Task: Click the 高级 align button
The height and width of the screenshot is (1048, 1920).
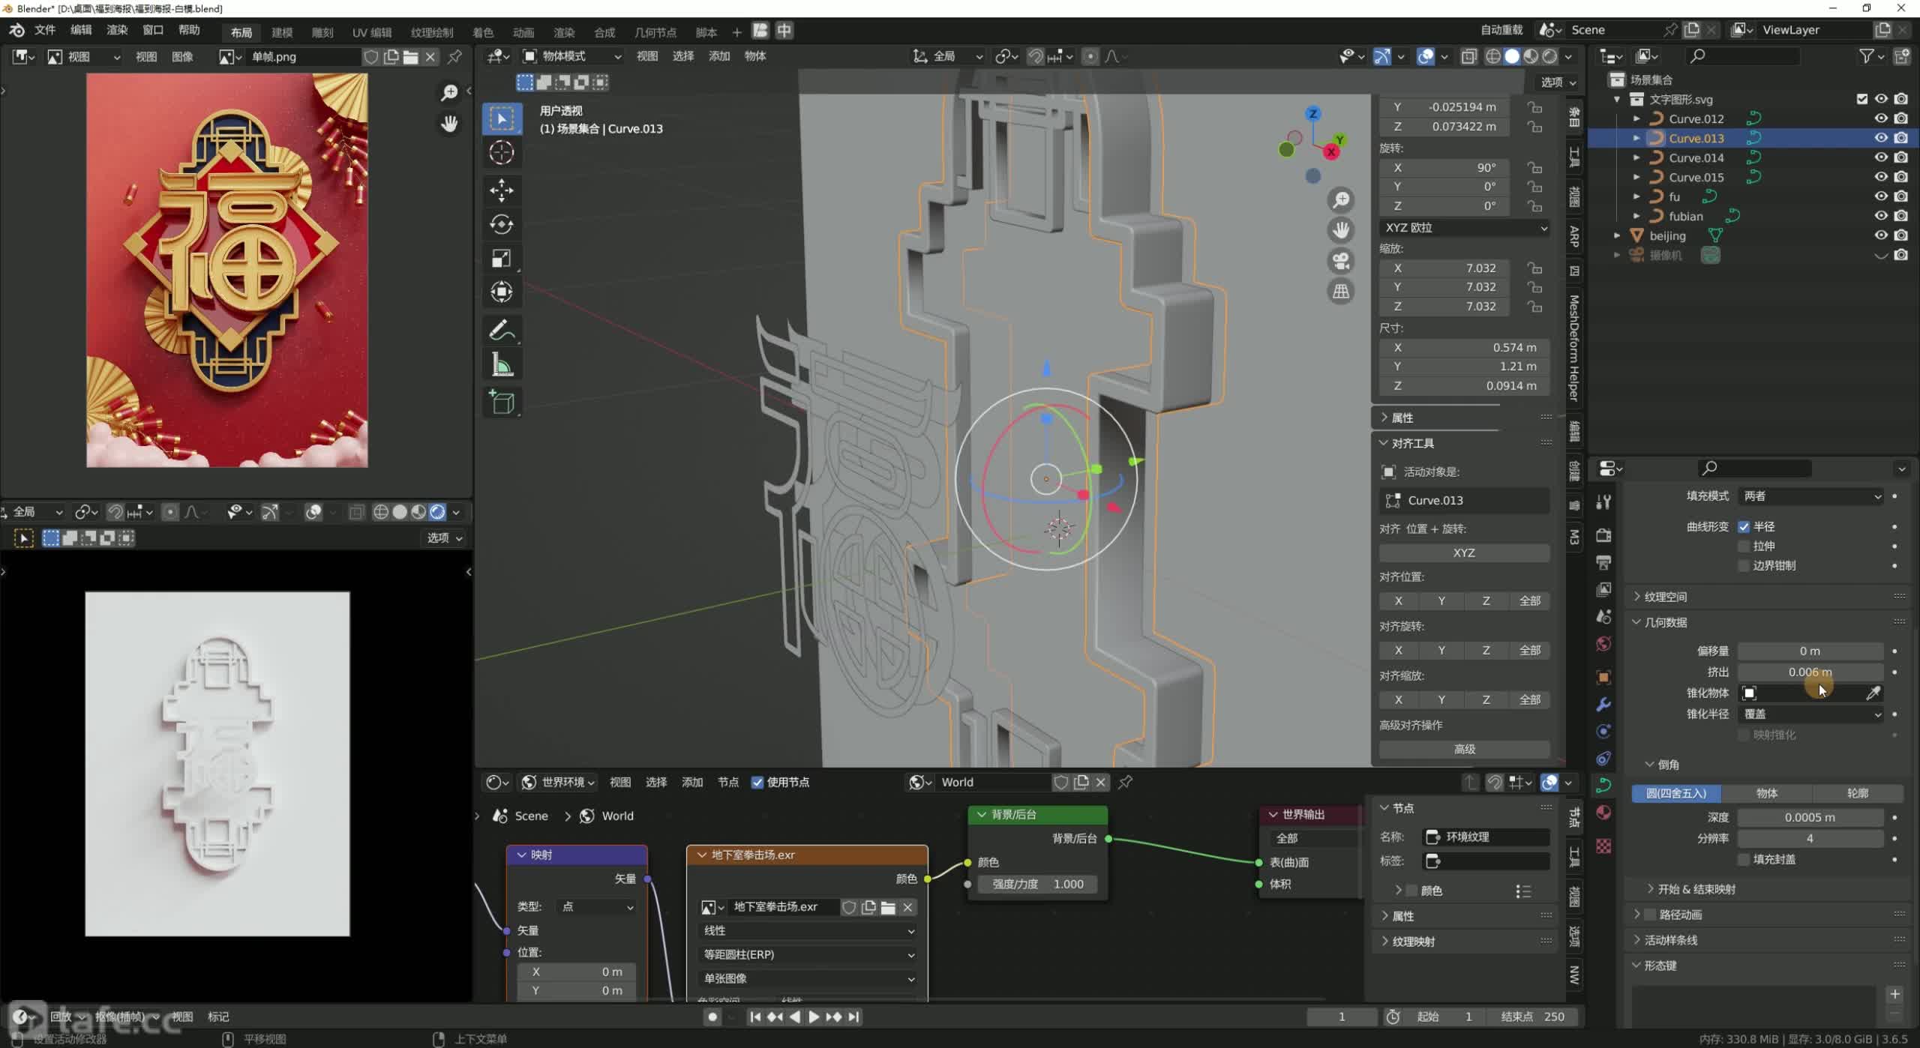Action: (x=1464, y=750)
